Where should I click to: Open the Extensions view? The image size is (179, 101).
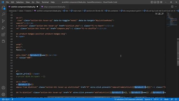[3, 35]
